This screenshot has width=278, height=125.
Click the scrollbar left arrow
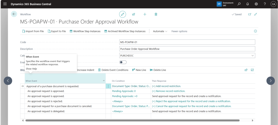pos(23,120)
